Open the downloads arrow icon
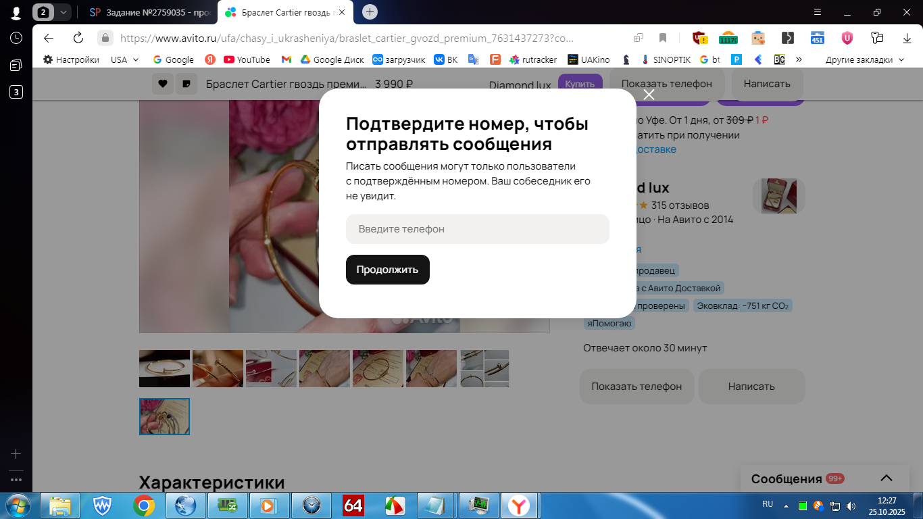This screenshot has height=519, width=923. point(907,38)
